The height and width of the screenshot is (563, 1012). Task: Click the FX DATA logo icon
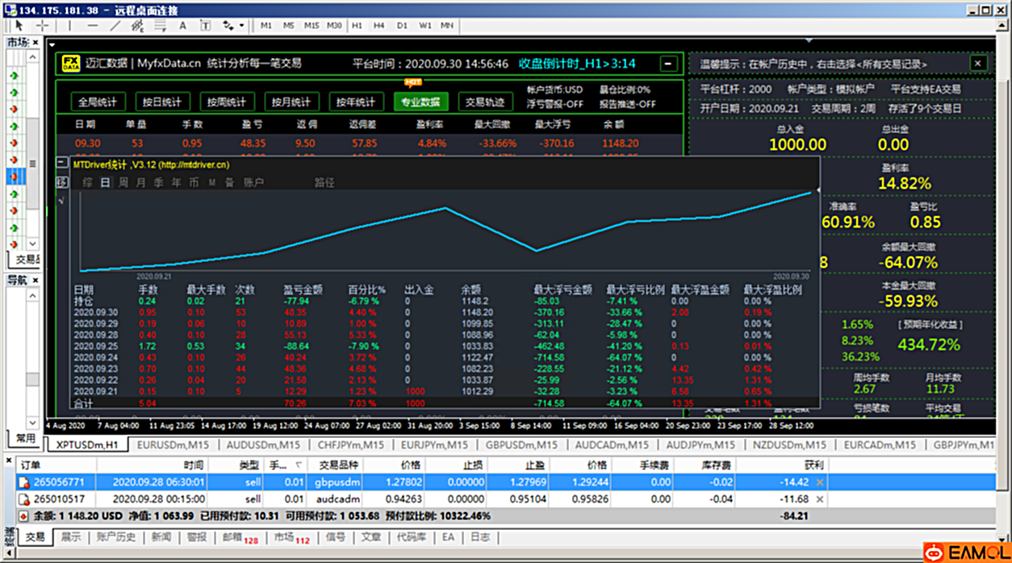pos(71,64)
